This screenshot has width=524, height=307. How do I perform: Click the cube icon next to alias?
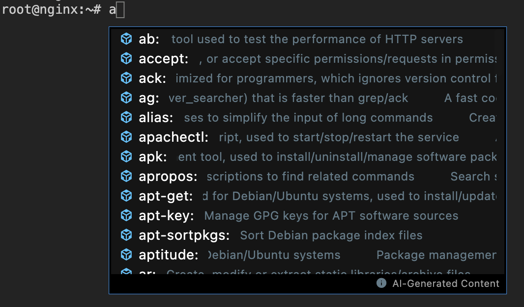point(126,117)
